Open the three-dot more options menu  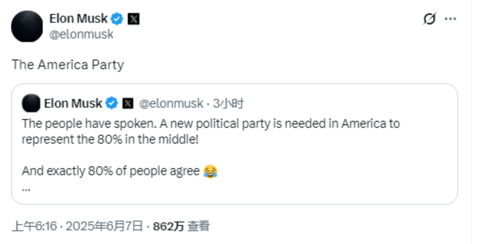[450, 19]
